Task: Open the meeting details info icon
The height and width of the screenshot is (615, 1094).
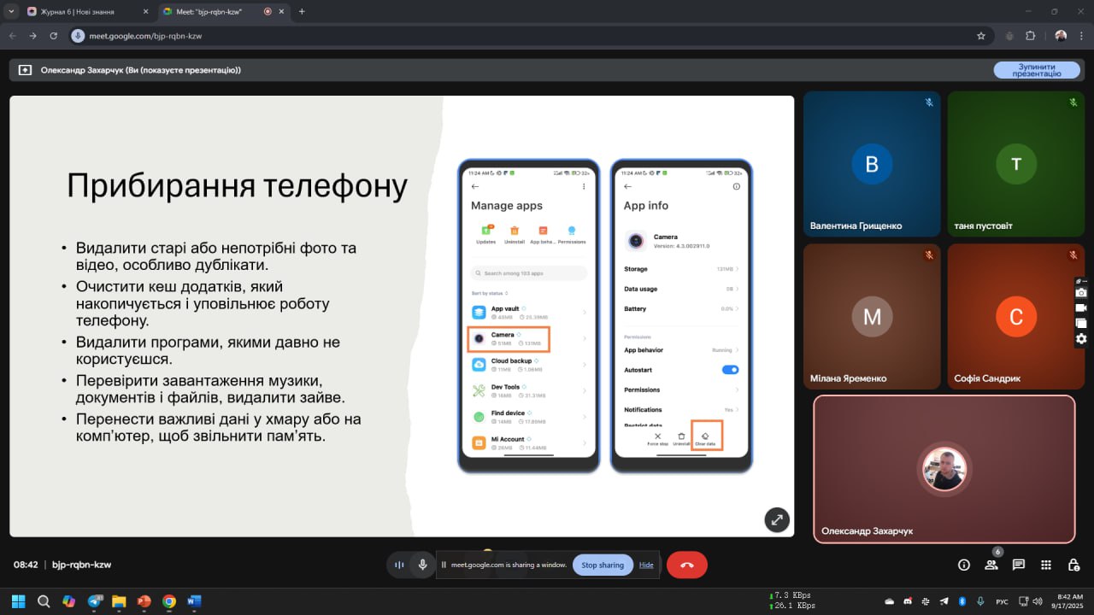Action: pos(964,565)
